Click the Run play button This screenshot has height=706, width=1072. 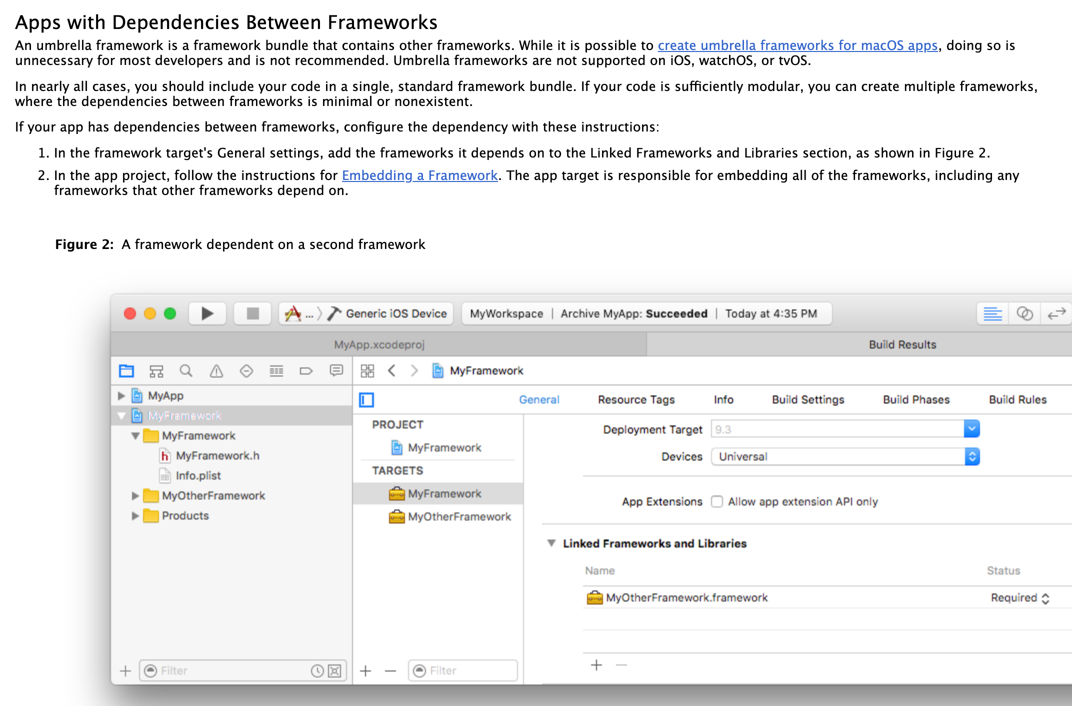[x=207, y=313]
